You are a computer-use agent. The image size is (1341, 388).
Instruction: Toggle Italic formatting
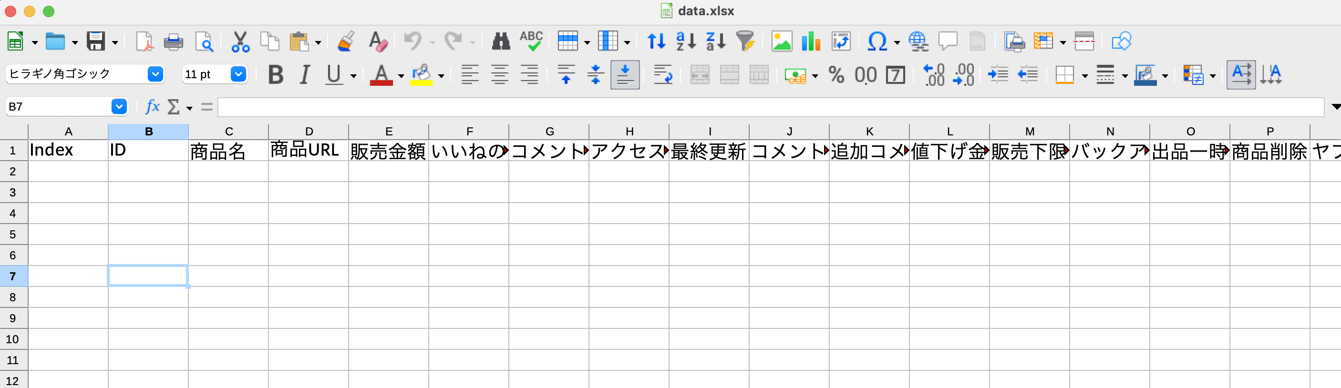click(x=305, y=75)
